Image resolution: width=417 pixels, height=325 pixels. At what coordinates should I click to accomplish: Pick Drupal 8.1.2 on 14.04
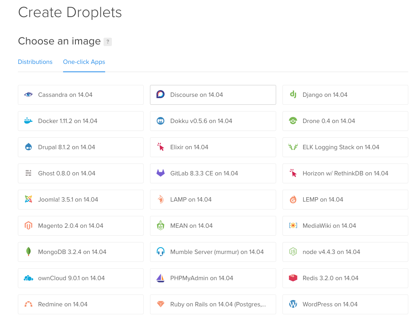click(81, 147)
